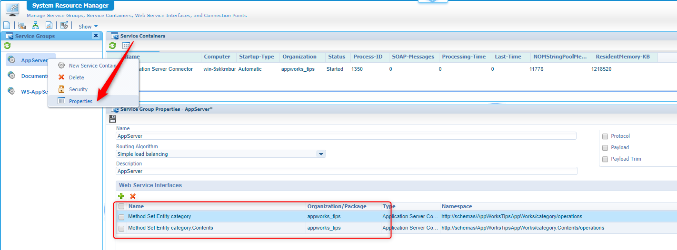
Task: Enable the Protocol checkbox
Action: coord(605,136)
